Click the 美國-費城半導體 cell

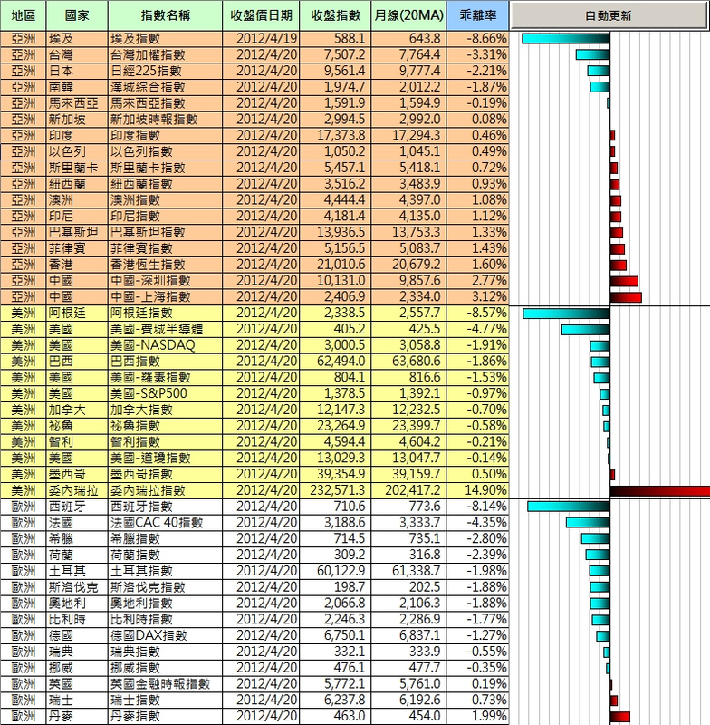[x=165, y=329]
